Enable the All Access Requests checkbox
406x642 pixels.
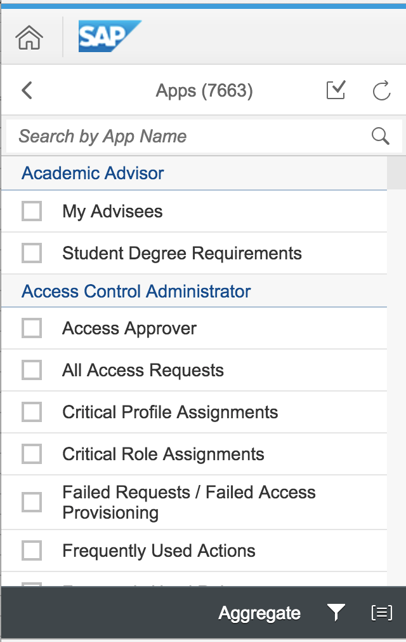(32, 370)
